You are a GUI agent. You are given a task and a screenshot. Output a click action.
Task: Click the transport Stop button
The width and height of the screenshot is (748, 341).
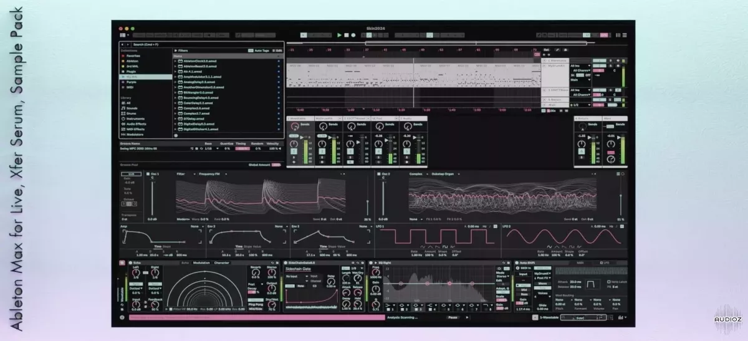[346, 36]
